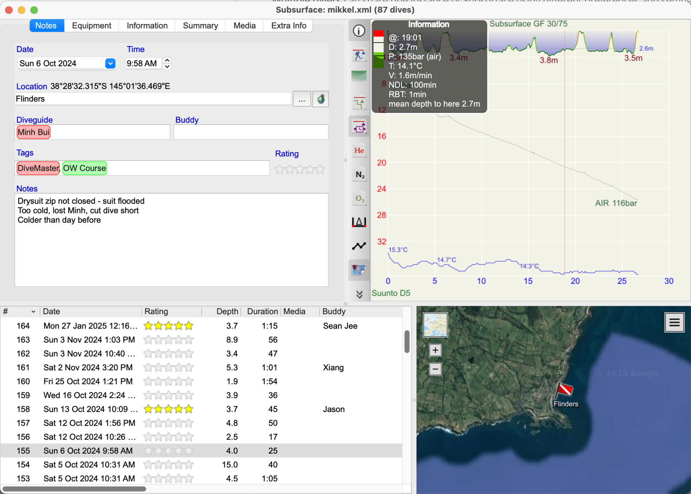Select dive 159 on Wed 16 Oct 2024
The image size is (691, 494).
pos(201,395)
